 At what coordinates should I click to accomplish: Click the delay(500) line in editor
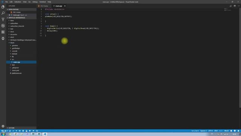click(52, 31)
